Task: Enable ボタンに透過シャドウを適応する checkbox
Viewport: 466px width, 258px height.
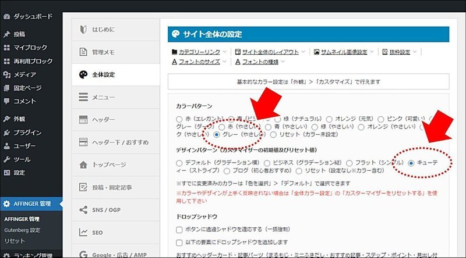Action: [x=179, y=230]
